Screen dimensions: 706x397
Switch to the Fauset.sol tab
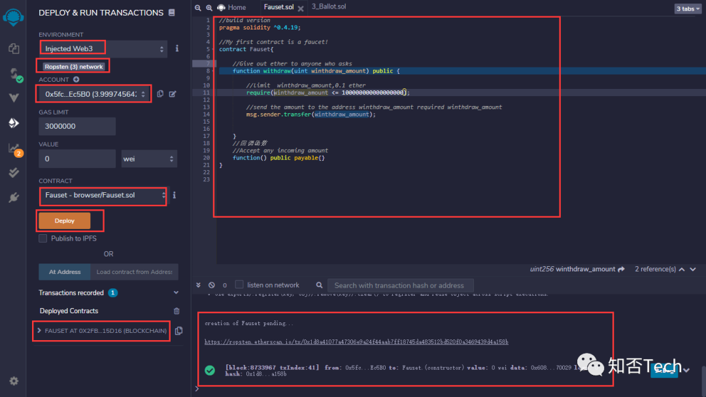278,7
